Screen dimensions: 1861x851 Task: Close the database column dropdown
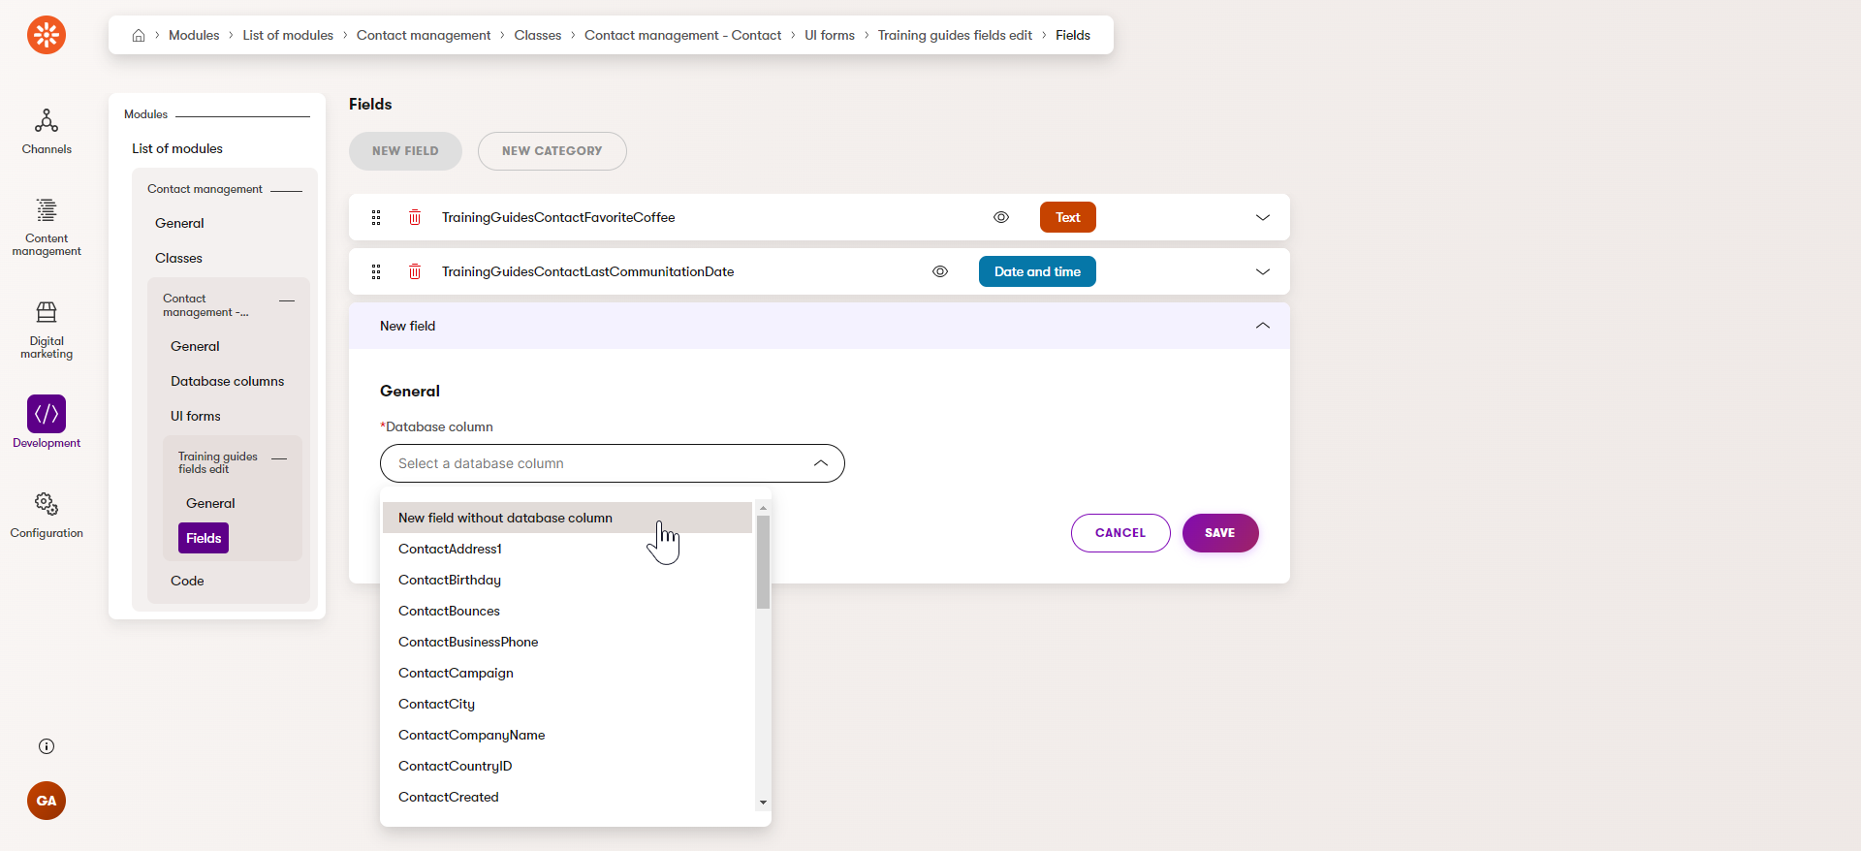click(x=821, y=463)
